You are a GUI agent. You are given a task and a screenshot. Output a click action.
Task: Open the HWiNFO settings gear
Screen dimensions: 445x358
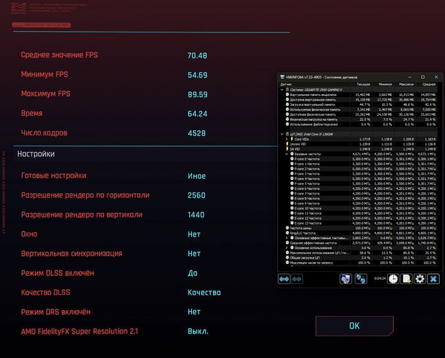pyautogui.click(x=420, y=279)
